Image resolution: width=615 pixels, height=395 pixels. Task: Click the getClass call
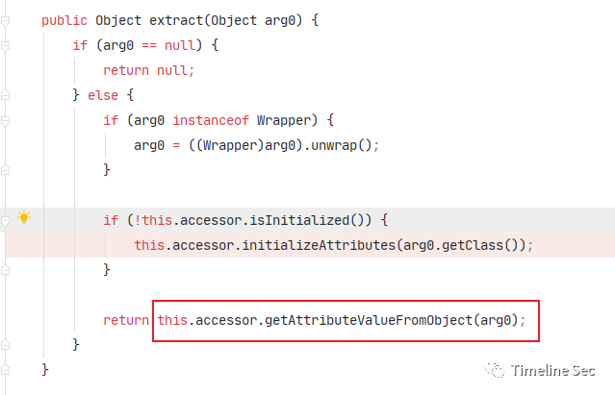pyautogui.click(x=473, y=245)
